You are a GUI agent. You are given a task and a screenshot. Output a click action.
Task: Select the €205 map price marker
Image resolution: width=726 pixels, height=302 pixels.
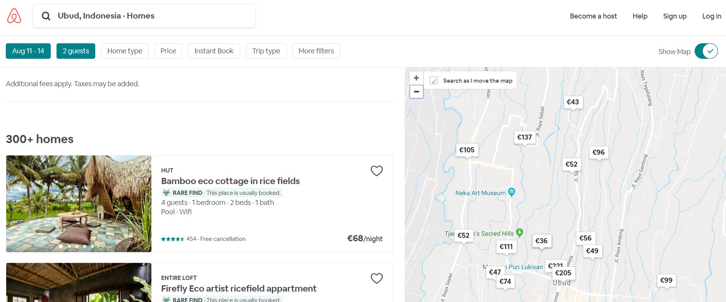click(x=563, y=273)
